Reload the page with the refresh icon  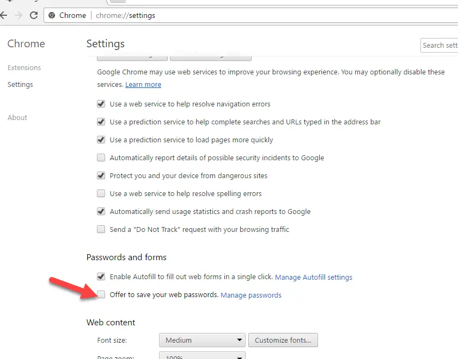tap(34, 15)
